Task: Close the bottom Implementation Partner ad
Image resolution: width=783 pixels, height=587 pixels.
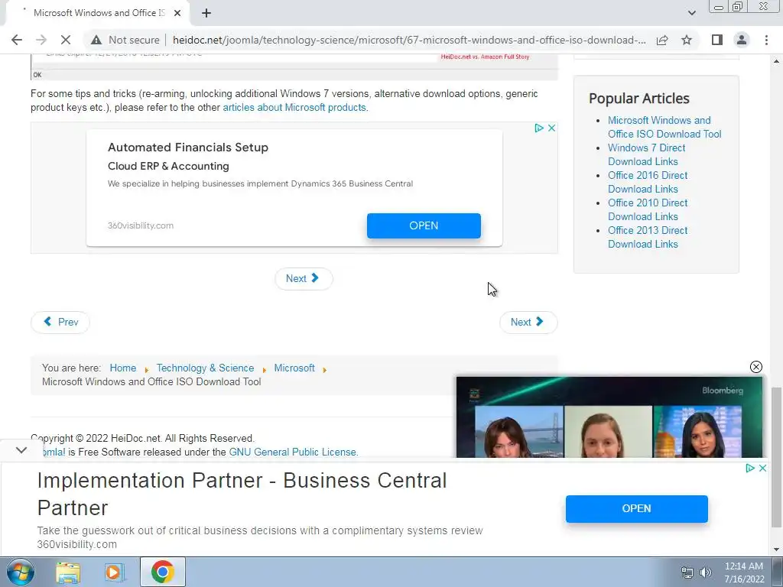Action: (762, 469)
